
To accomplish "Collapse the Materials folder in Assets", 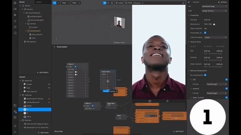I will pos(20,81).
